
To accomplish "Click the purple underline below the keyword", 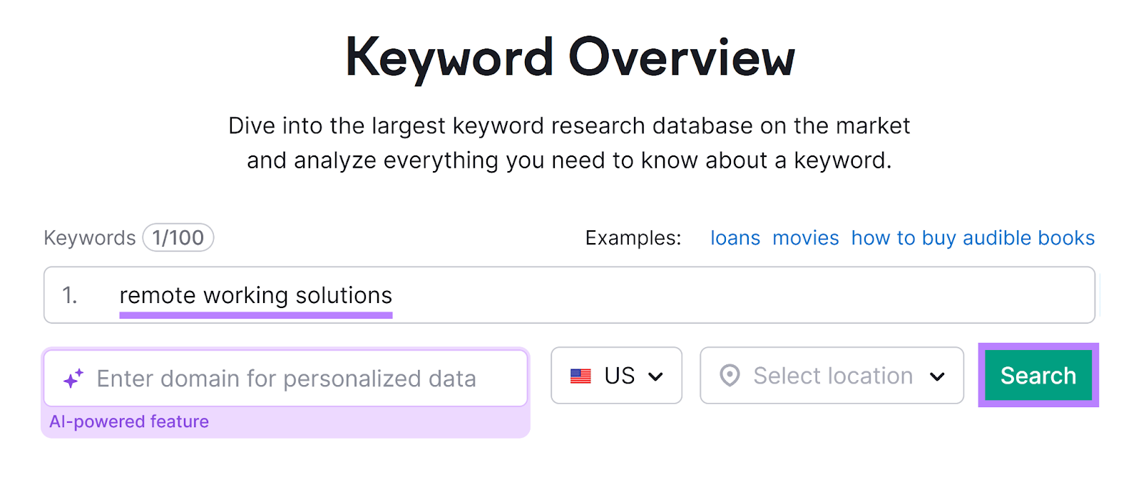I will [255, 314].
